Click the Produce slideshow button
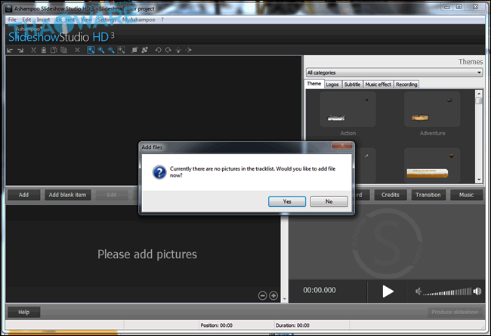 455,312
